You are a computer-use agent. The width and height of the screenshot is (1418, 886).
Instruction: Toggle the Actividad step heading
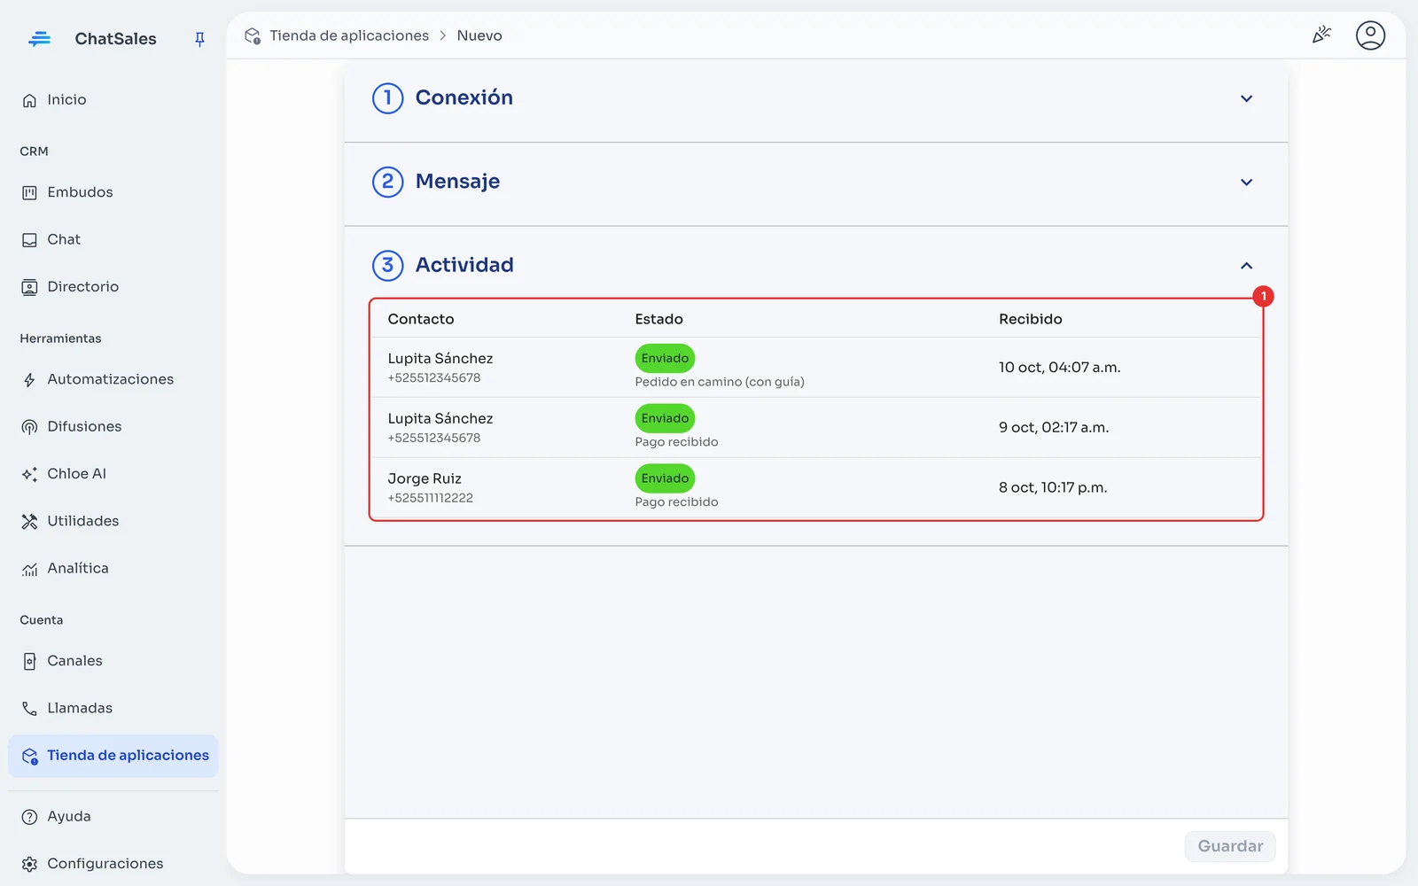tap(464, 265)
